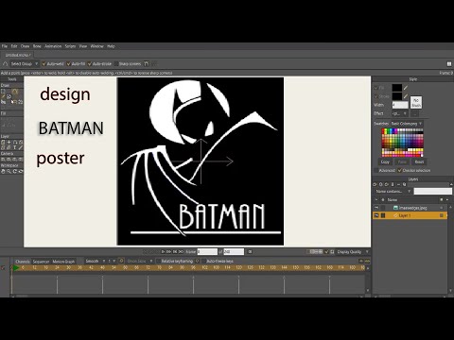Select Layer 1 in the Layers list
Screen dimensions: 454x340
coord(410,215)
